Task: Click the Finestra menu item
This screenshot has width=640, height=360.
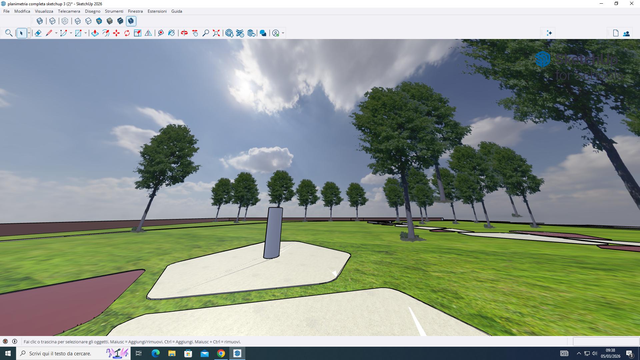Action: [135, 11]
